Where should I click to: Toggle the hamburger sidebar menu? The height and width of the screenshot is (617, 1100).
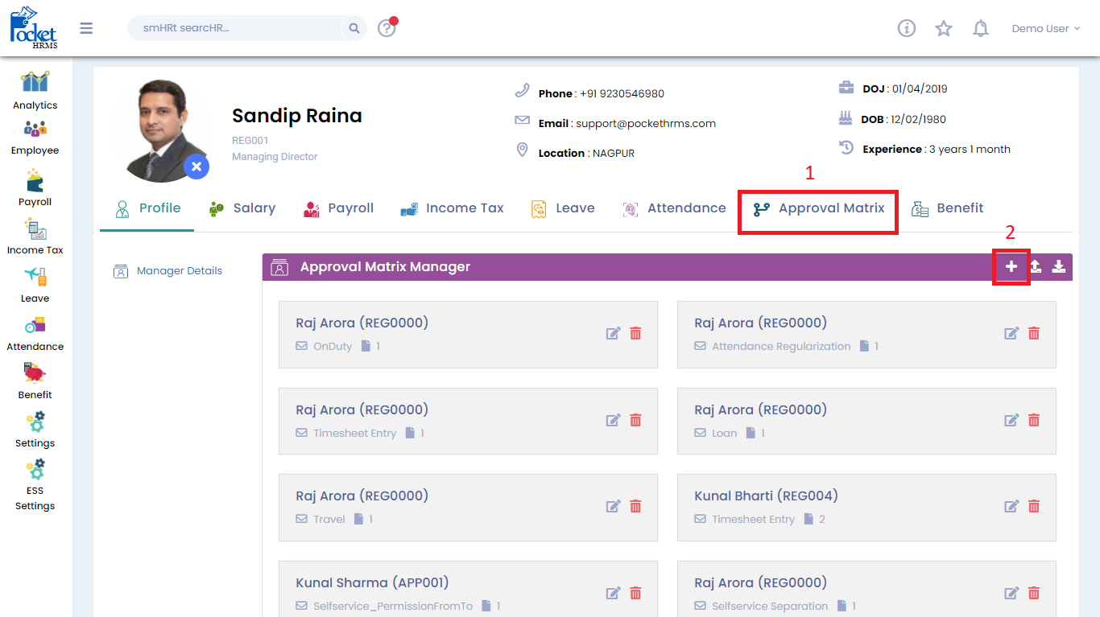click(86, 29)
